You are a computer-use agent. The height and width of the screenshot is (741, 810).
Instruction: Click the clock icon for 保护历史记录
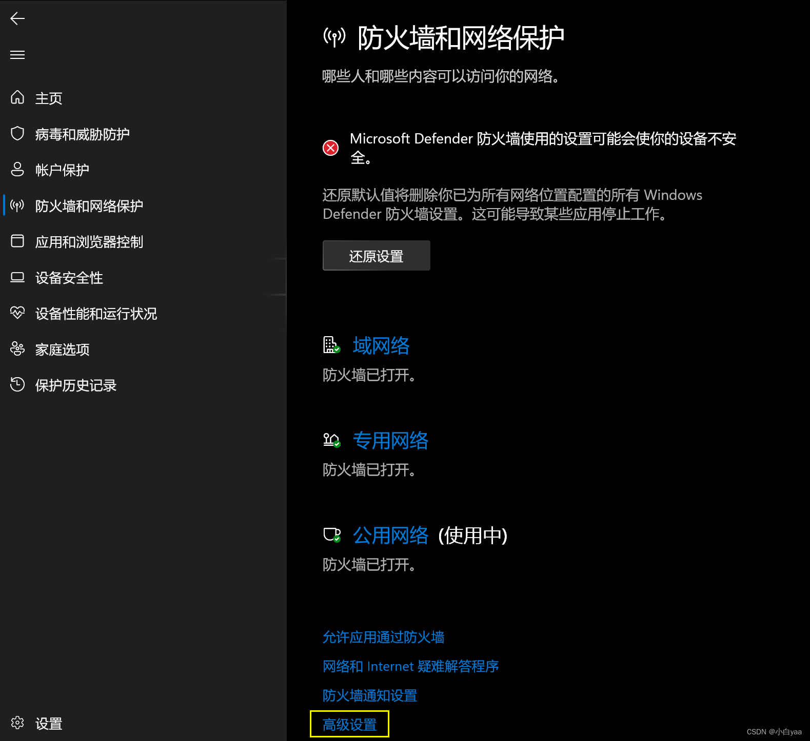[17, 384]
